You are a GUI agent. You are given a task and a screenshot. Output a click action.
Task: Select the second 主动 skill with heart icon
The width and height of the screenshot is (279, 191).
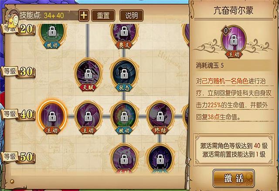click(88, 117)
